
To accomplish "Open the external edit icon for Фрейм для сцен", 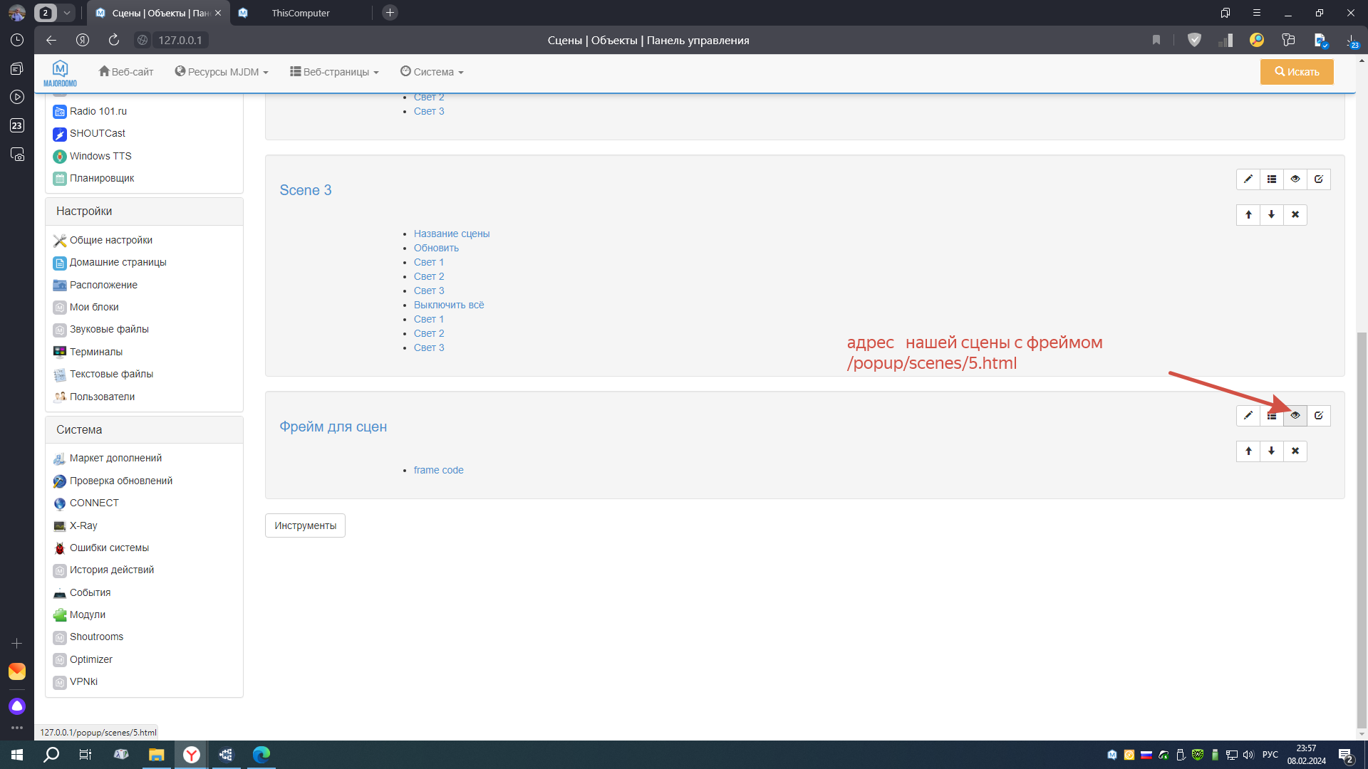I will 1319,416.
